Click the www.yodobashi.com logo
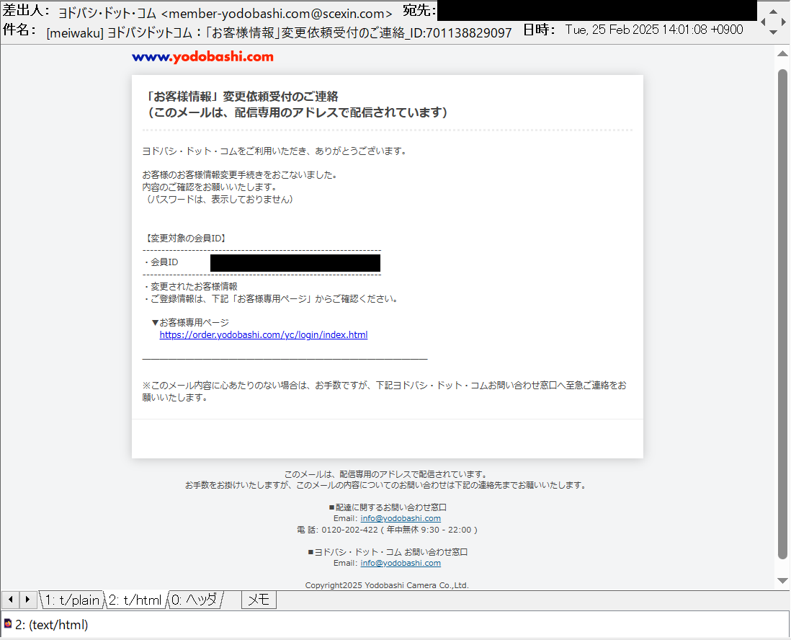791x640 pixels. click(x=202, y=56)
